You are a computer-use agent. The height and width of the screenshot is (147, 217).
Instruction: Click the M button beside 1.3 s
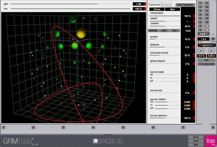213,38
